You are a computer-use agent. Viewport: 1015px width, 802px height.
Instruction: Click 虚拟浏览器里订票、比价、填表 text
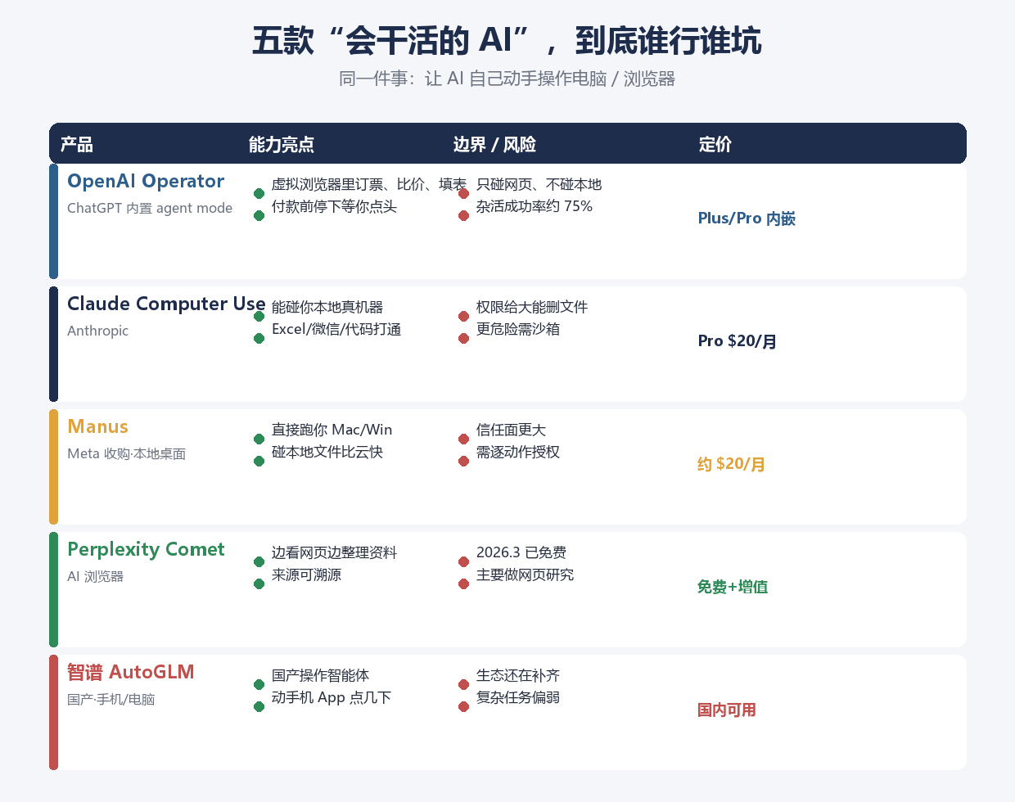coord(369,184)
